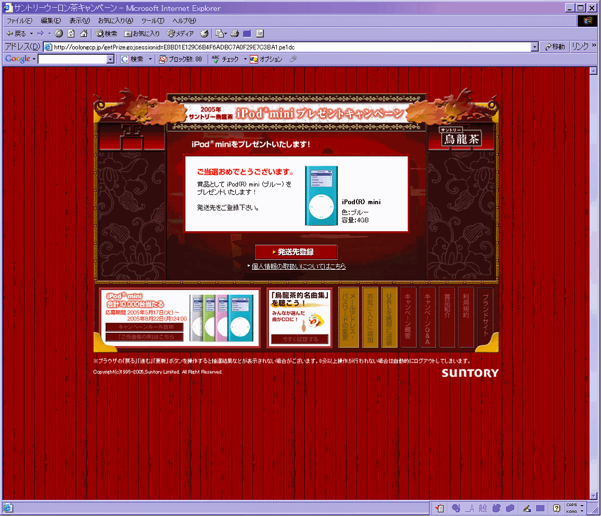Click the IME input mode A icon
This screenshot has width=601, height=516.
coord(470,508)
